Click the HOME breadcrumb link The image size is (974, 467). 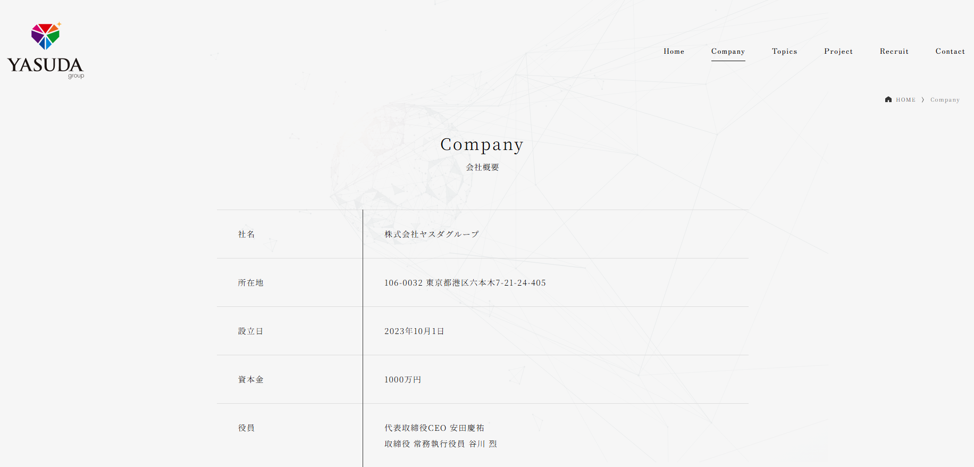tap(905, 100)
